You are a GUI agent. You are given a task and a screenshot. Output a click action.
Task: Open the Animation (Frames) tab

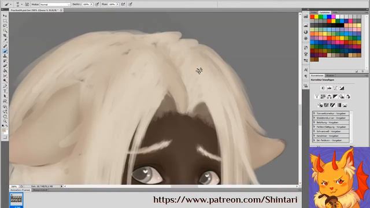20,190
